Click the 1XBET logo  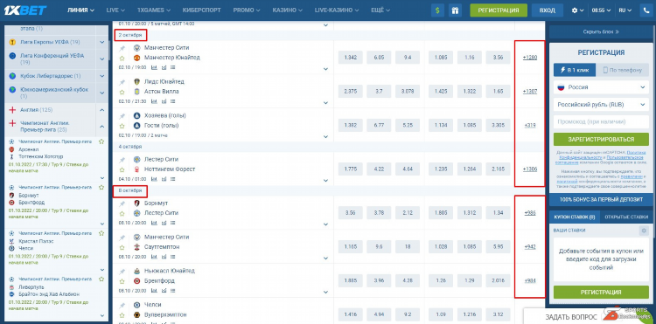click(25, 10)
